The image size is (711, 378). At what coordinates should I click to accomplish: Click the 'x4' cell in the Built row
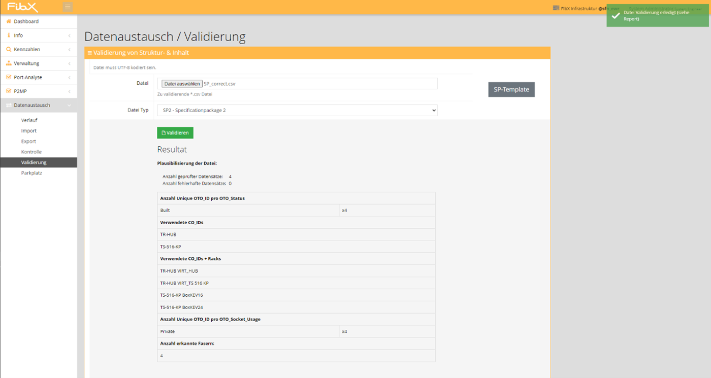387,210
